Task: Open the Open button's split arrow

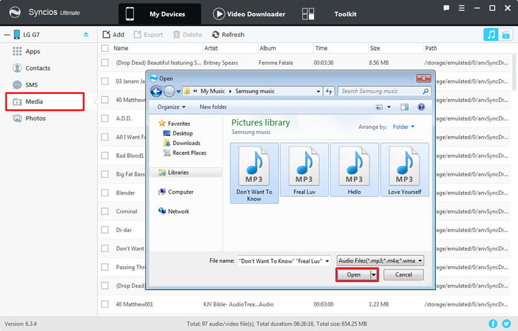Action: pos(374,275)
